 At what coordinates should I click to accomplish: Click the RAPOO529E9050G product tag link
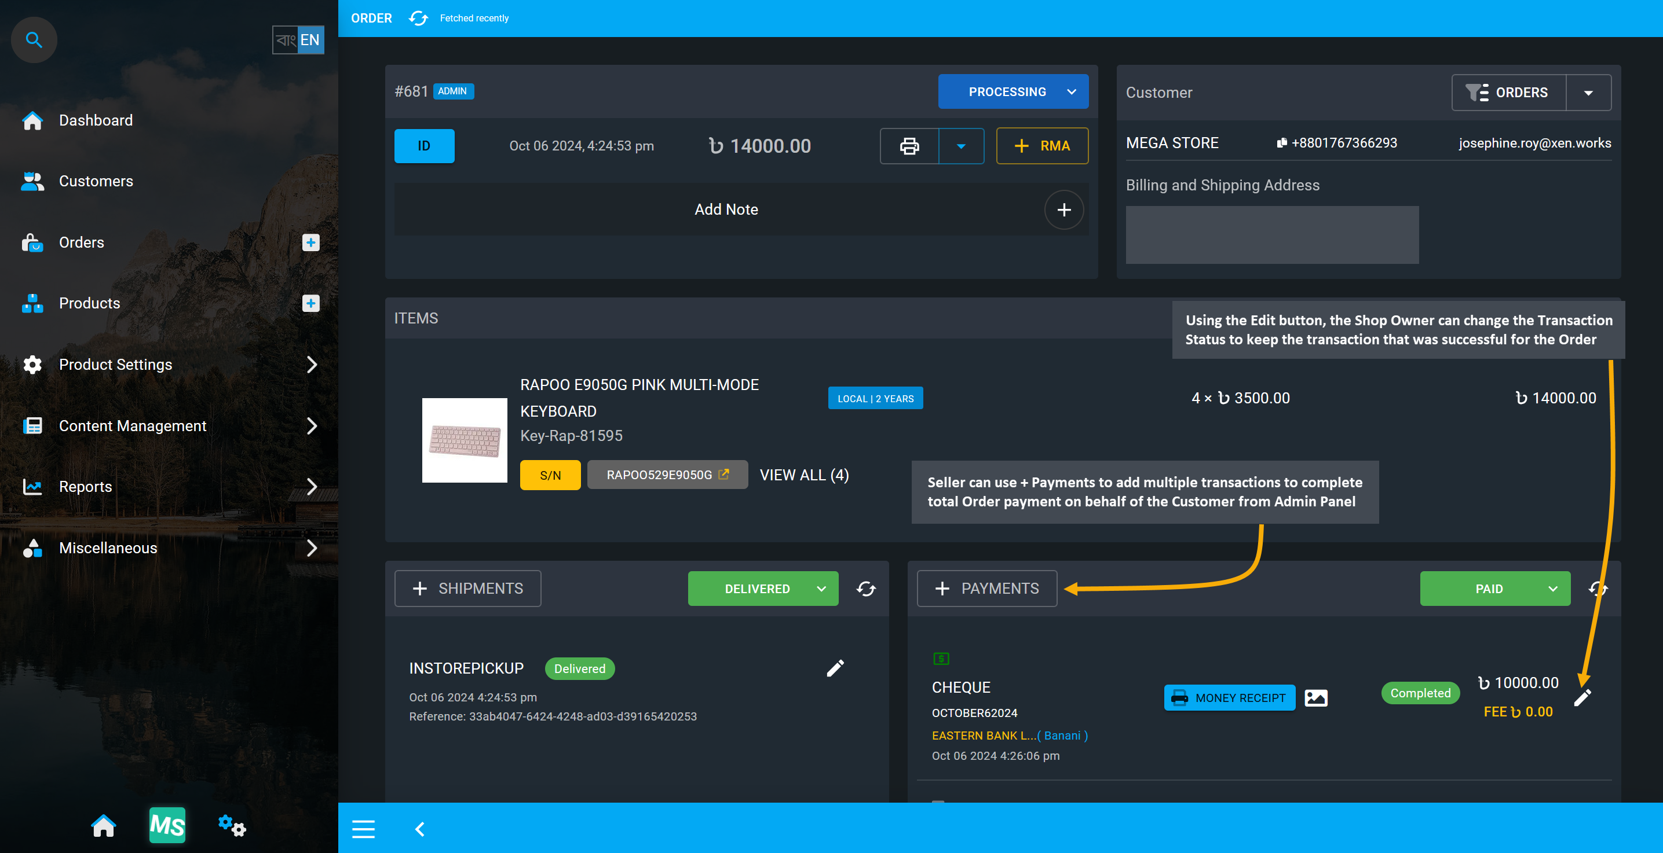pos(667,475)
